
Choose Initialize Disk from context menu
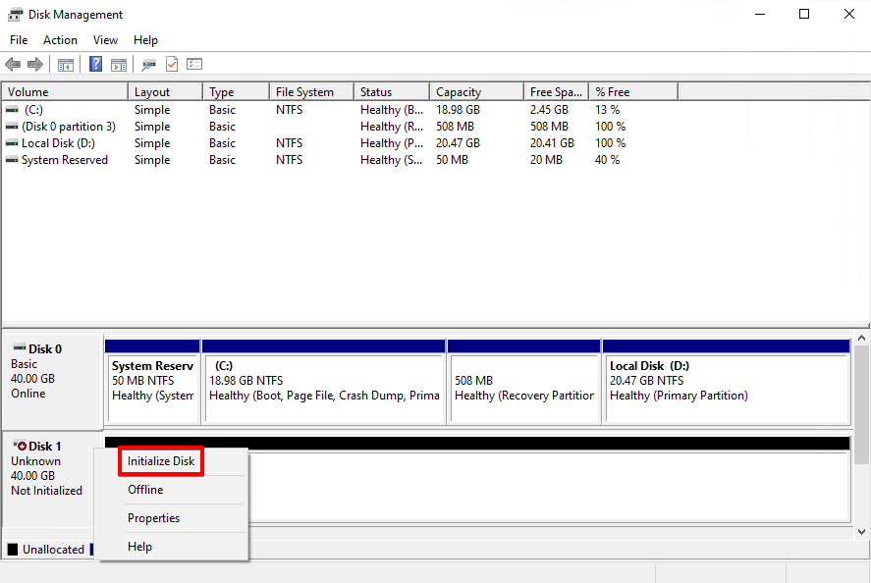coord(161,461)
